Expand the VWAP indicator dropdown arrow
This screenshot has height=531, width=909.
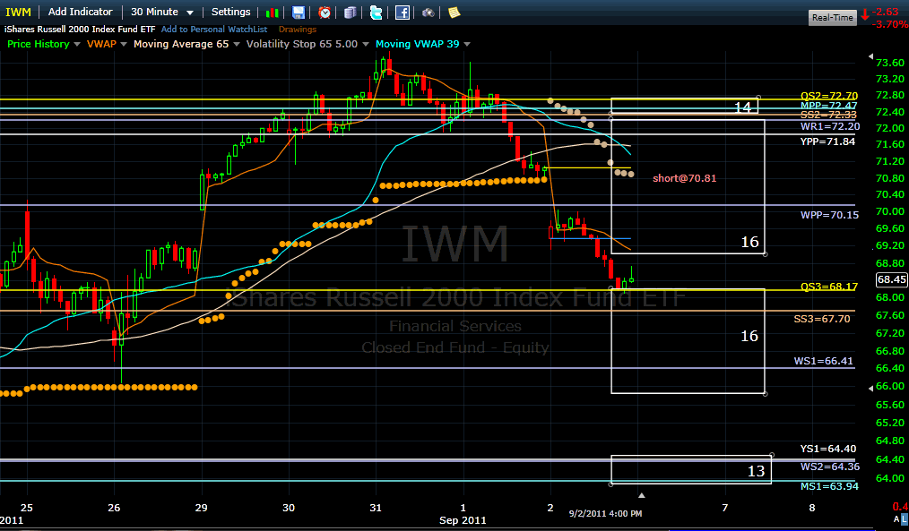pos(124,44)
